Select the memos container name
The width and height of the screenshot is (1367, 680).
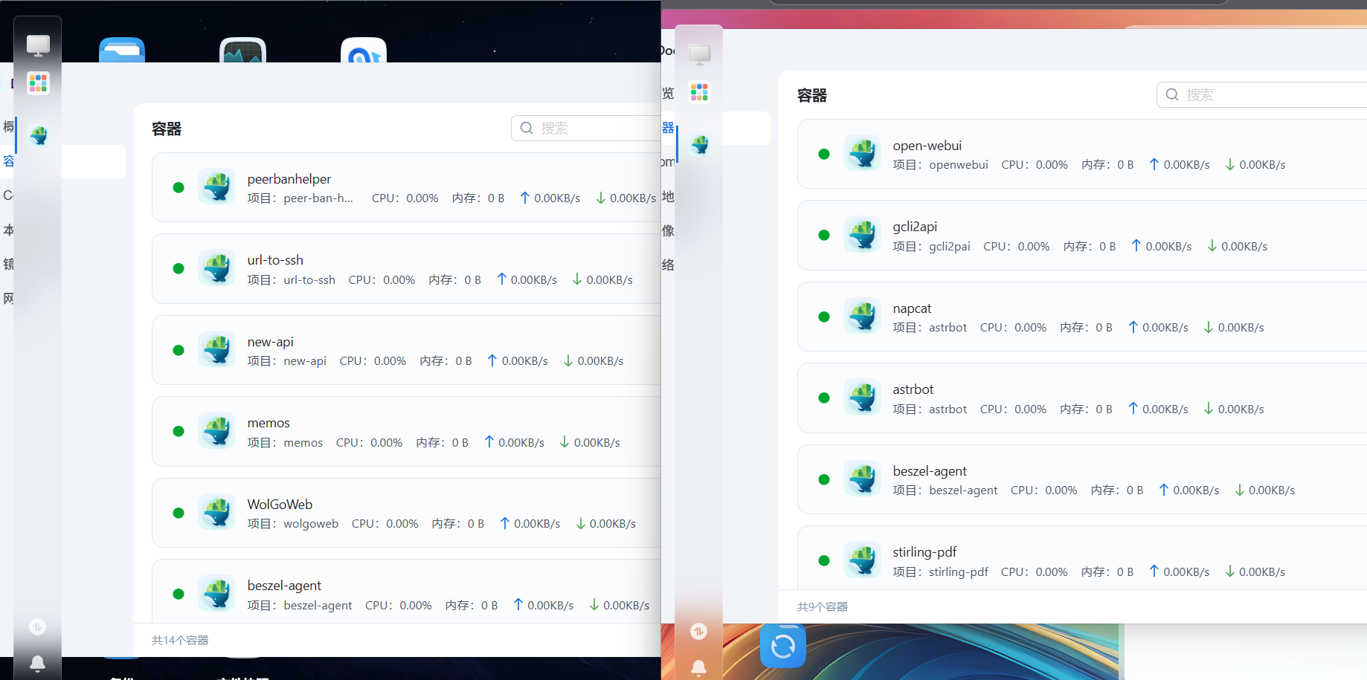268,423
